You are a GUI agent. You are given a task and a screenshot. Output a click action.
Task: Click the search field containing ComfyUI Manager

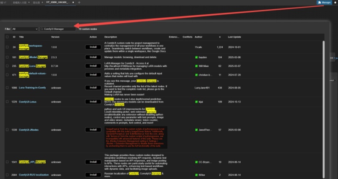coord(58,29)
